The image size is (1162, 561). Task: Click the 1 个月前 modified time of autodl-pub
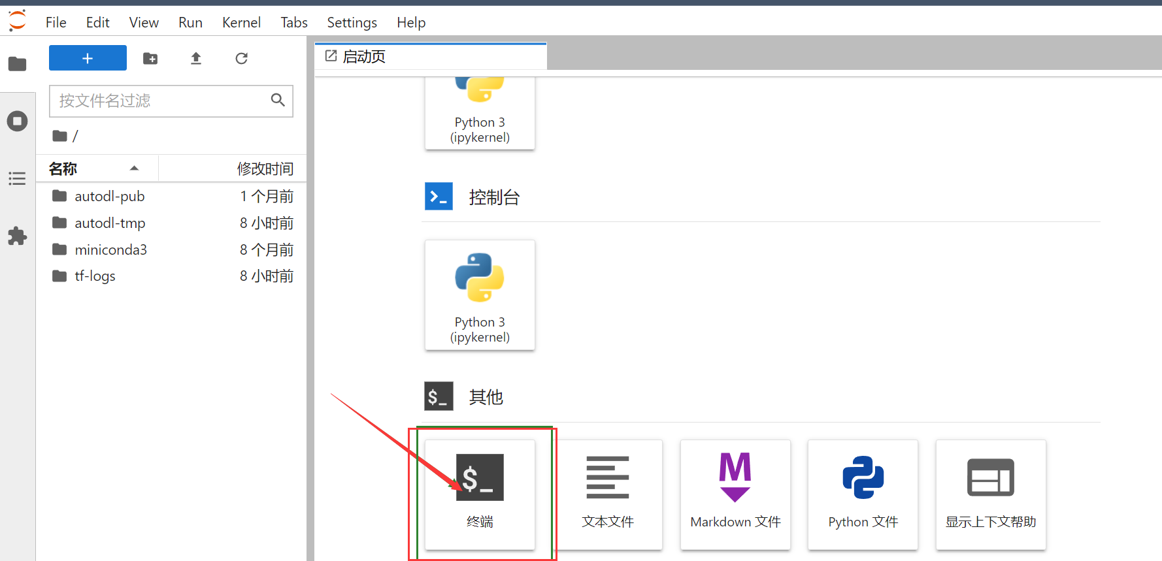pyautogui.click(x=267, y=196)
